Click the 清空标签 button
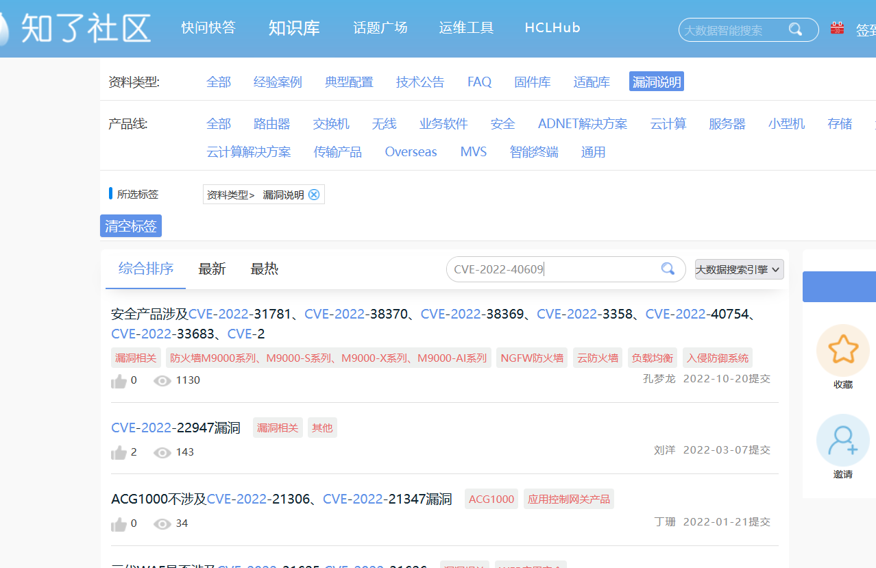 tap(131, 226)
